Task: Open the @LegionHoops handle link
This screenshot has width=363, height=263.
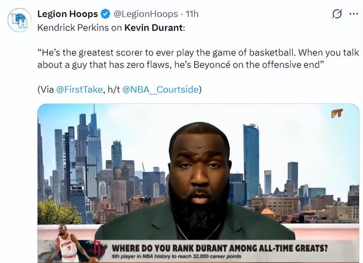Action: click(146, 14)
